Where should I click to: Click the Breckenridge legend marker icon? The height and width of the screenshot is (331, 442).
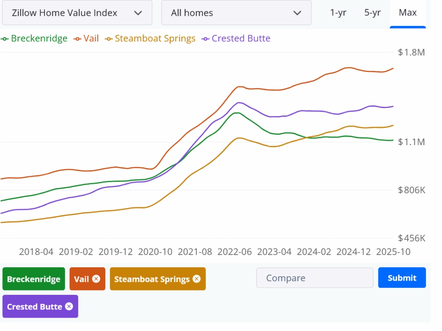coord(5,39)
